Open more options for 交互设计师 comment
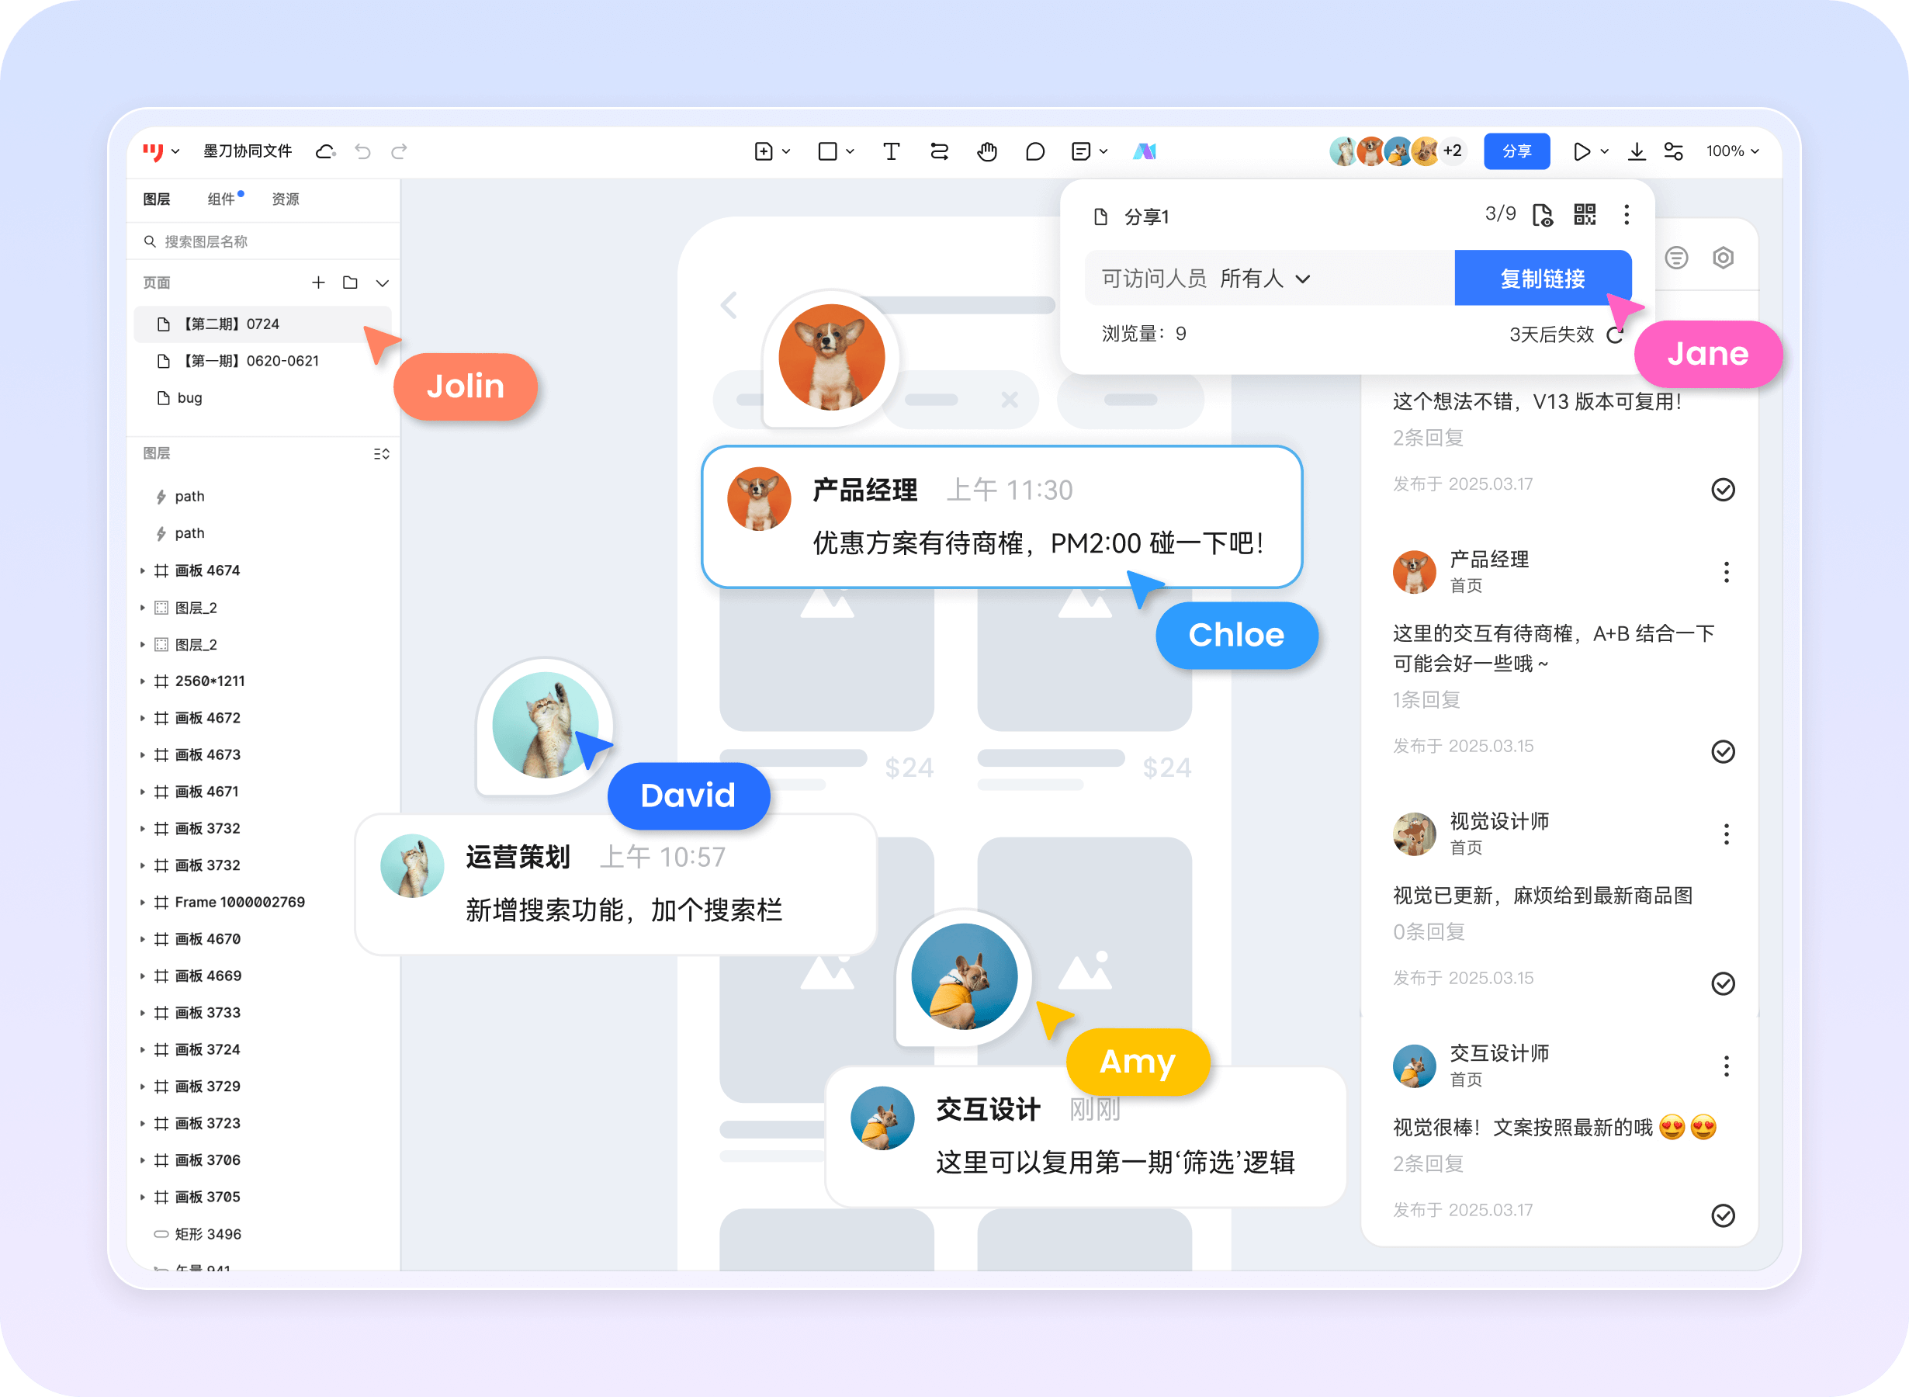1909x1397 pixels. [1727, 1066]
